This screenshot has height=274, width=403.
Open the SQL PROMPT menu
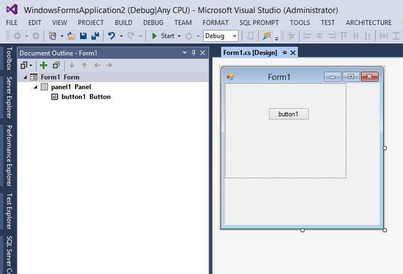[259, 23]
